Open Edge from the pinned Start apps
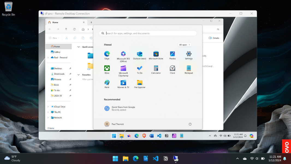The width and height of the screenshot is (291, 164). 107,55
